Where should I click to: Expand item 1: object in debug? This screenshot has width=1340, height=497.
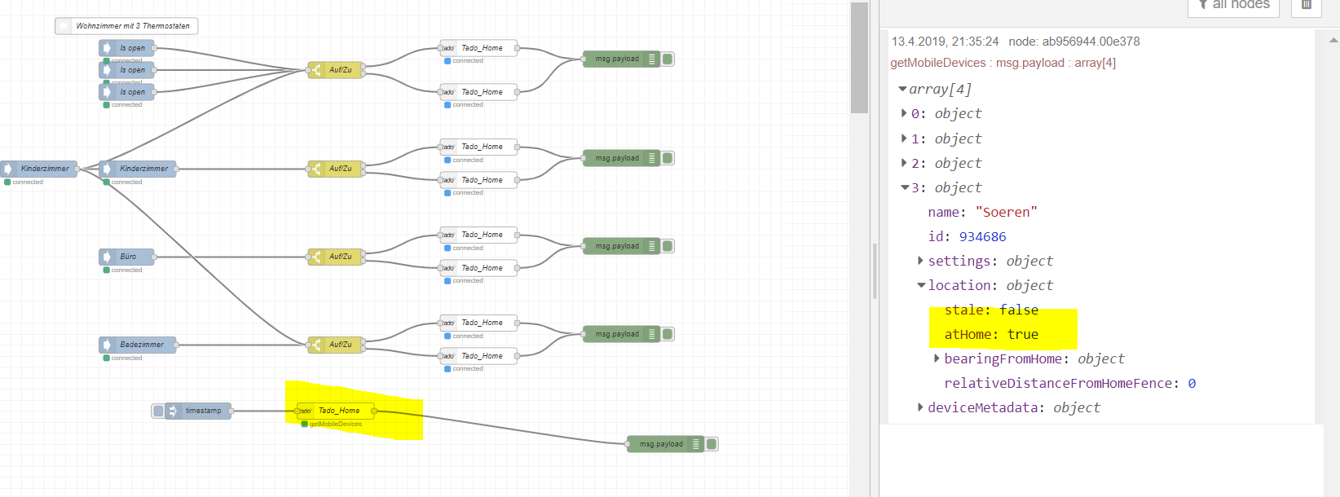(x=904, y=139)
